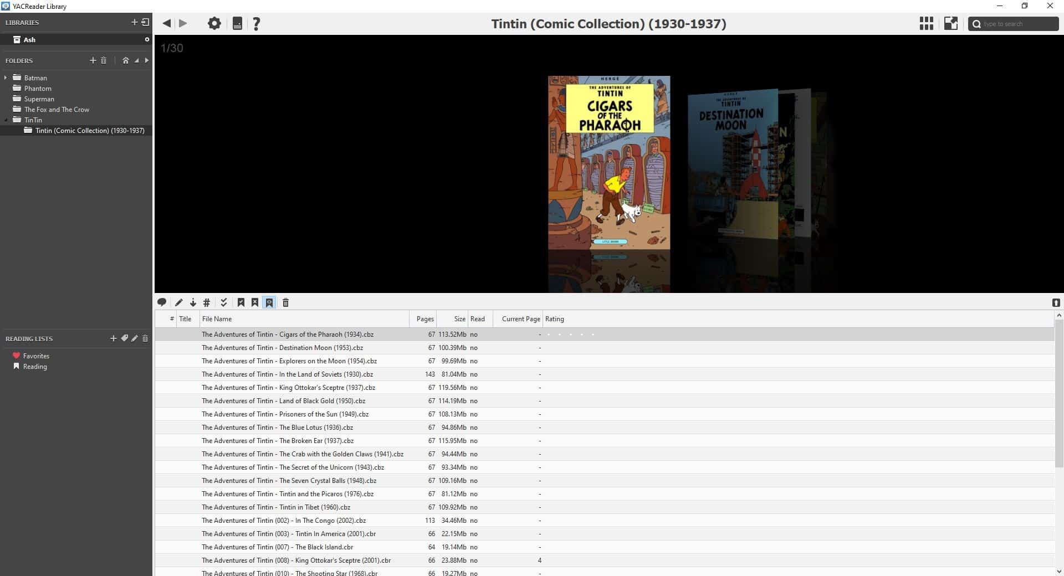
Task: Collapse the TinTin folder arrow
Action: point(6,120)
